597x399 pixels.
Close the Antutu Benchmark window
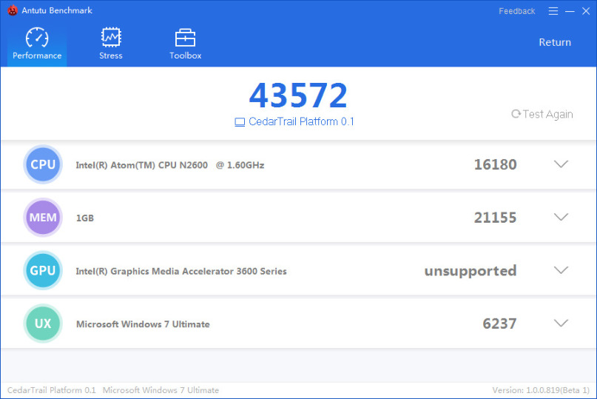click(x=585, y=11)
